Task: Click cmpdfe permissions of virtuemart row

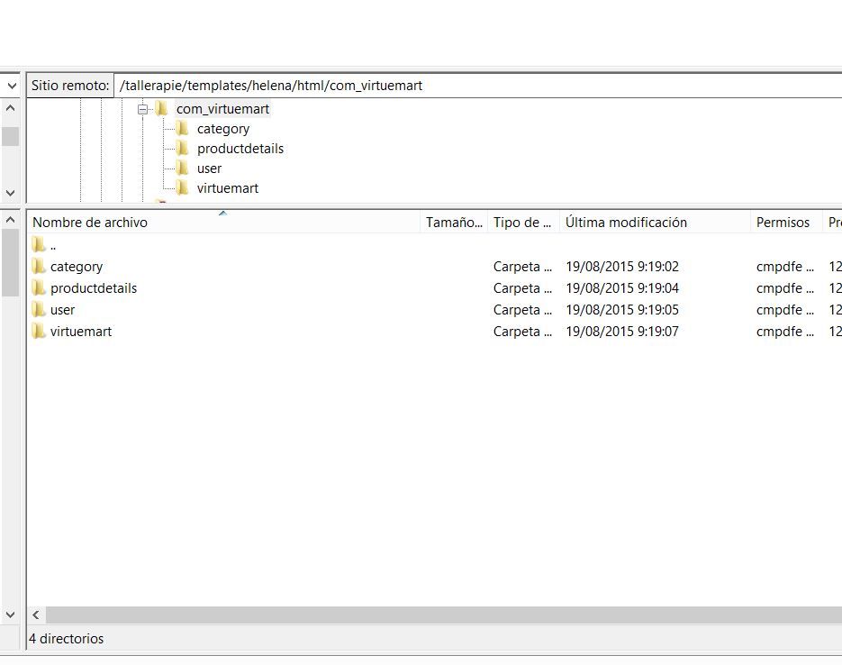Action: pyautogui.click(x=785, y=332)
